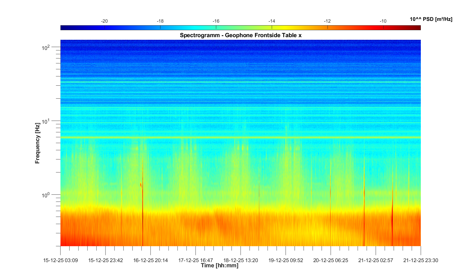Select the '21-12-25 23:30' time tick label
Viewport: 465px width, 274px height.
pos(421,260)
